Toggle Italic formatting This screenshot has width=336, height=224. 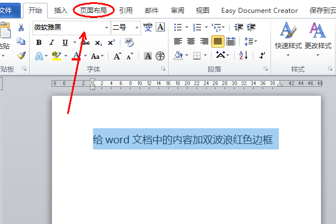(x=52, y=43)
